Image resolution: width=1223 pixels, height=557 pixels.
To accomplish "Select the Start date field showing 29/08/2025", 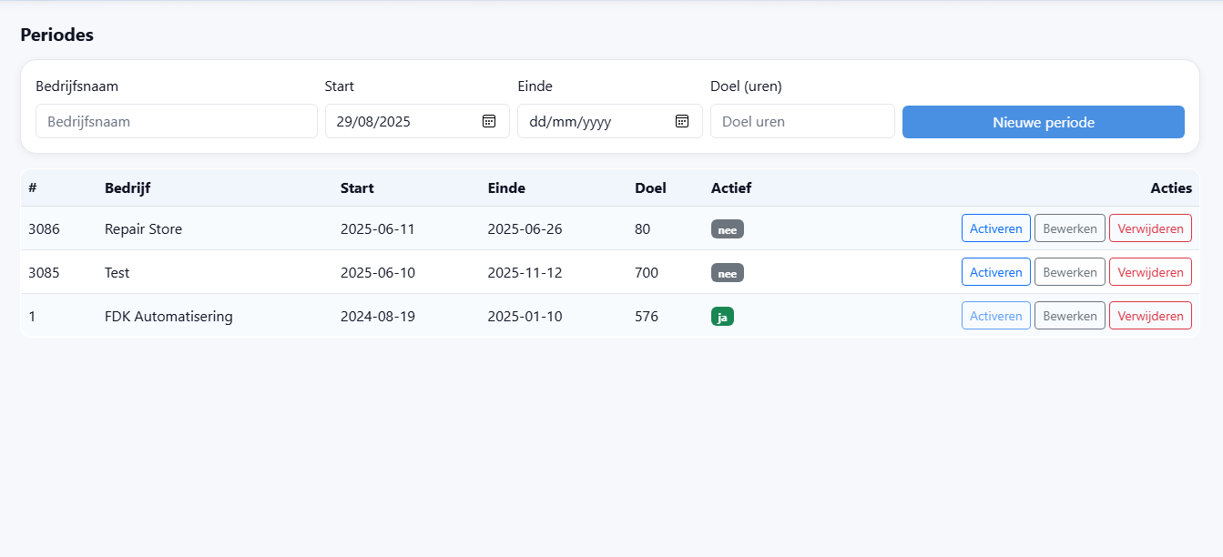I will 401,121.
